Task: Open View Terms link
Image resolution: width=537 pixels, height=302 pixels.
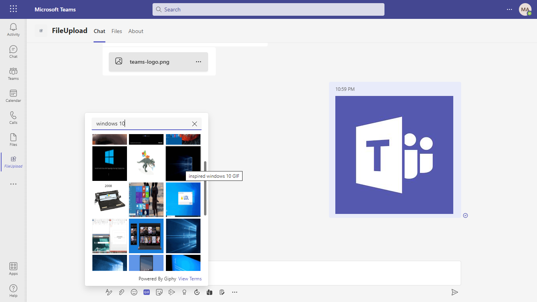Action: (190, 279)
